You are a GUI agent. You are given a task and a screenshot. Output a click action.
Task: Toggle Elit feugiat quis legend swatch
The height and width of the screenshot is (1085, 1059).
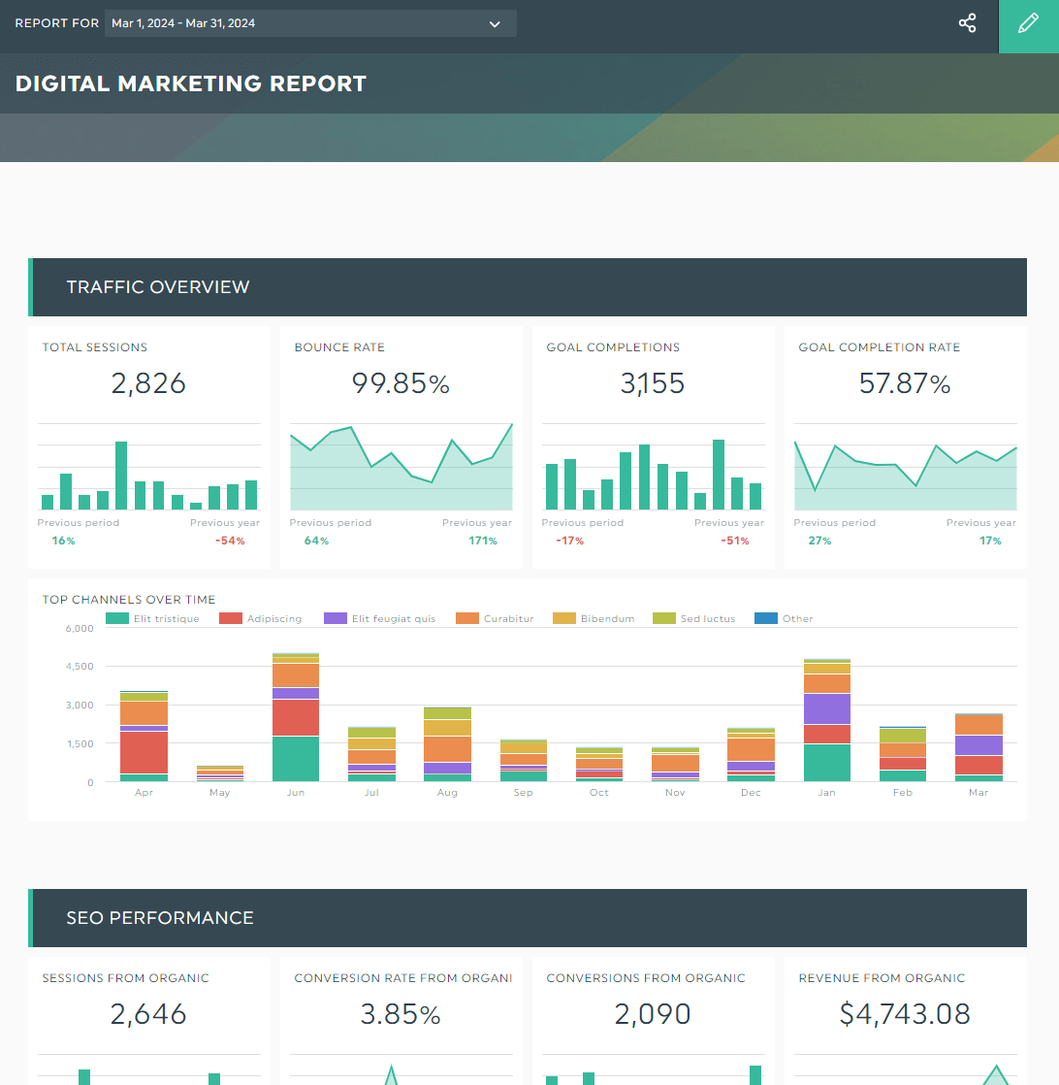coord(336,618)
